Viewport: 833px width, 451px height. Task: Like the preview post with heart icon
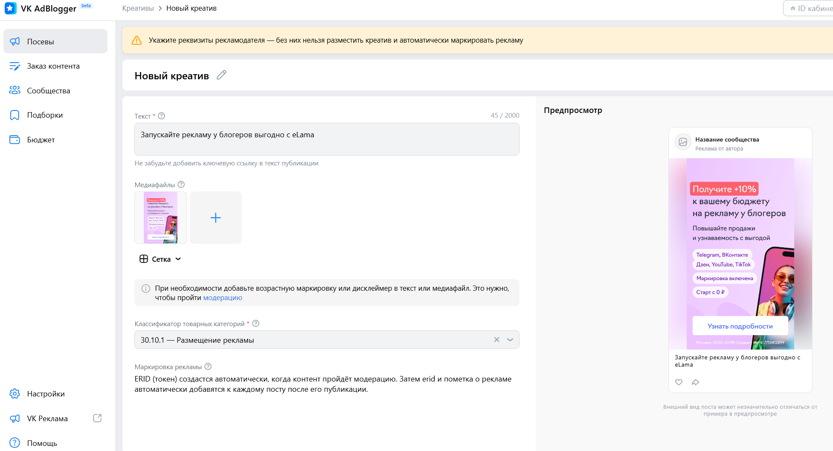pyautogui.click(x=679, y=382)
